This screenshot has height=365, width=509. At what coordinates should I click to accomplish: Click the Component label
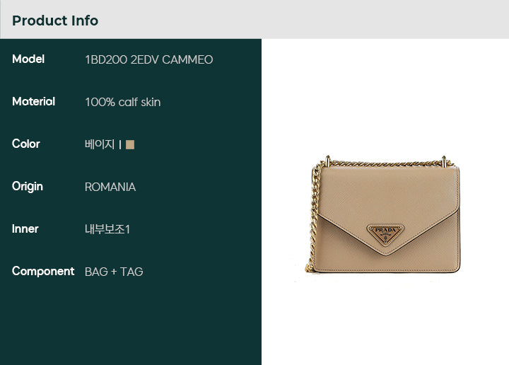point(43,272)
